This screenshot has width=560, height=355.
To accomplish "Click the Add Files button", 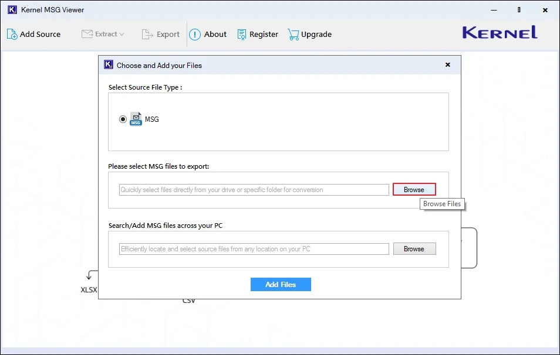I will click(281, 285).
